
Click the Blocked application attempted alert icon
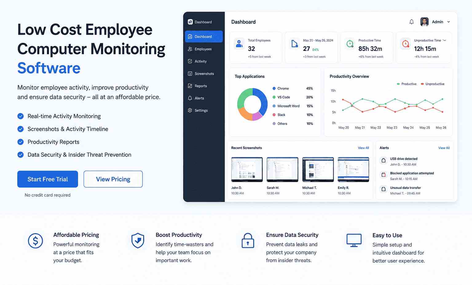point(383,175)
